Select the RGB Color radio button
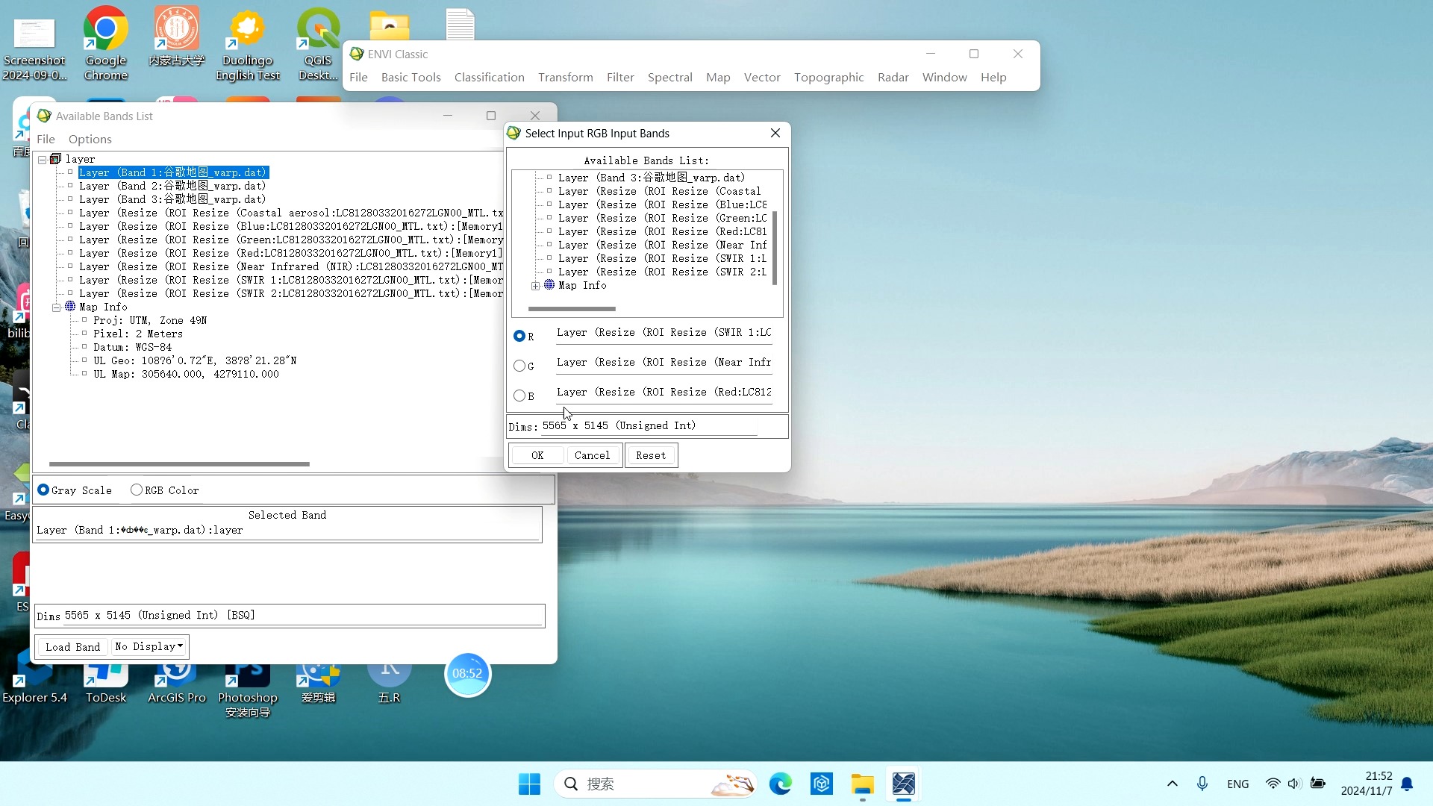1433x806 pixels. pos(137,490)
